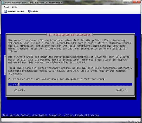Viewport: 142px width, 123px height.
Task: Activate the <Weiter> button
Action: click(121, 90)
